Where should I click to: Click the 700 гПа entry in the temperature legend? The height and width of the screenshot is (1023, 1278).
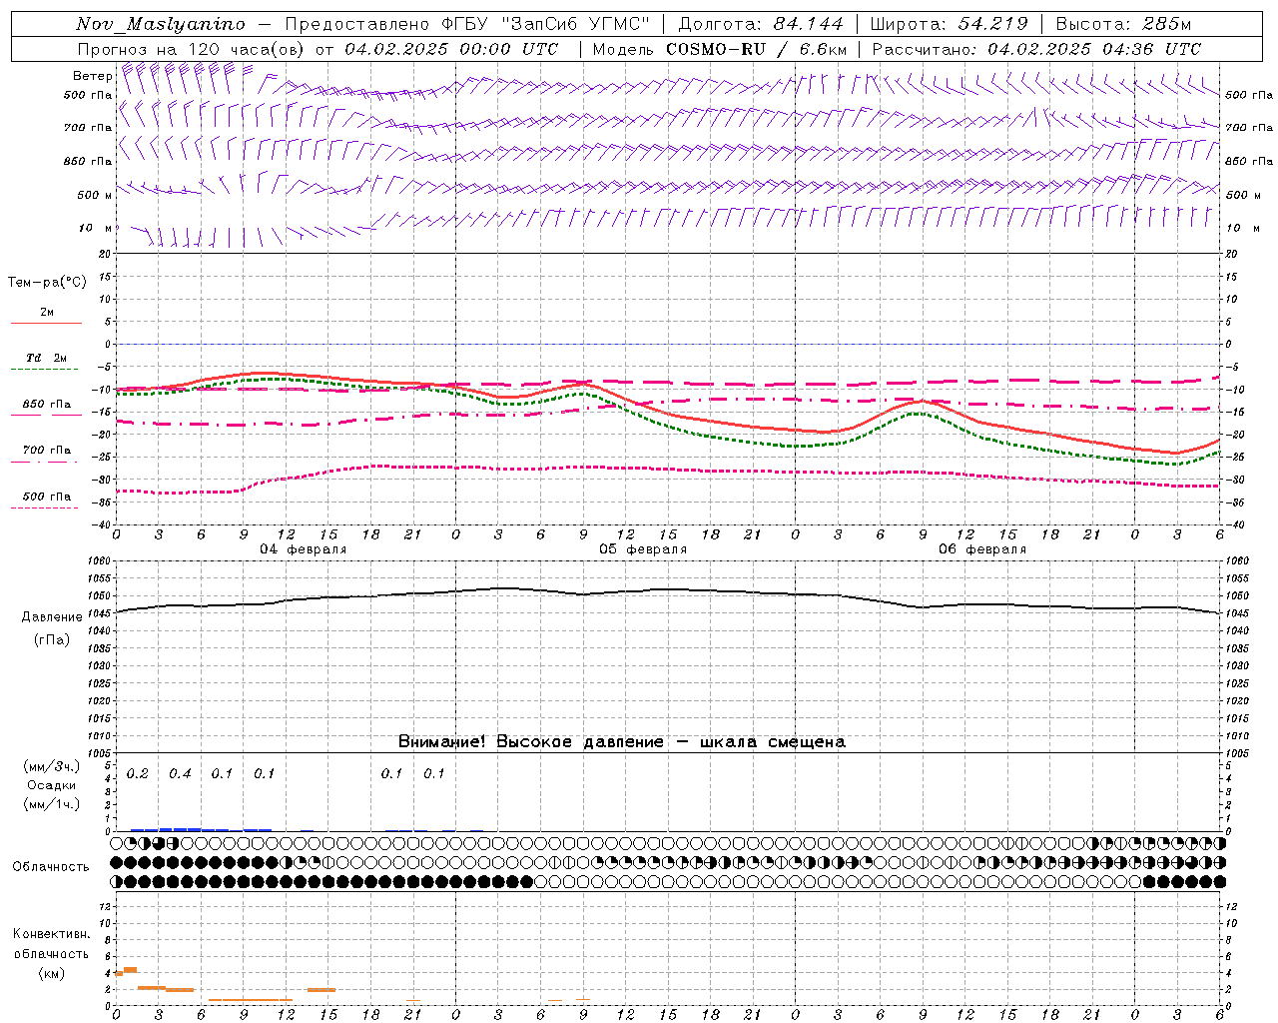click(46, 450)
